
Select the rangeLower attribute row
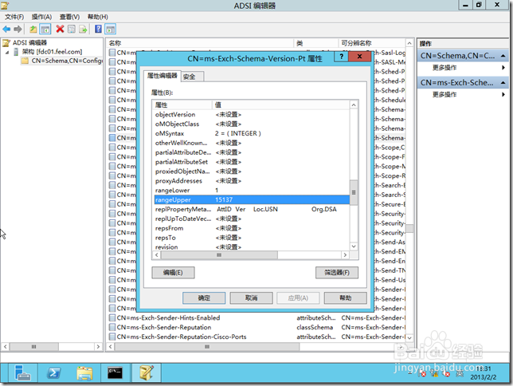click(252, 190)
